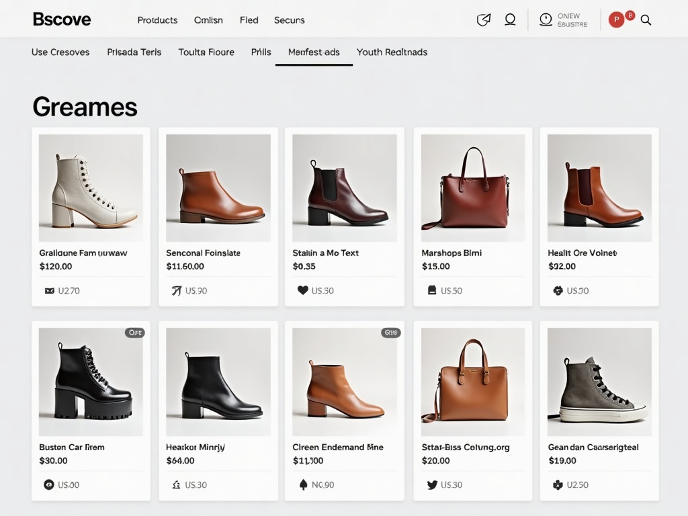The height and width of the screenshot is (516, 688).
Task: Click the spade icon beside N0.90
Action: tap(303, 484)
